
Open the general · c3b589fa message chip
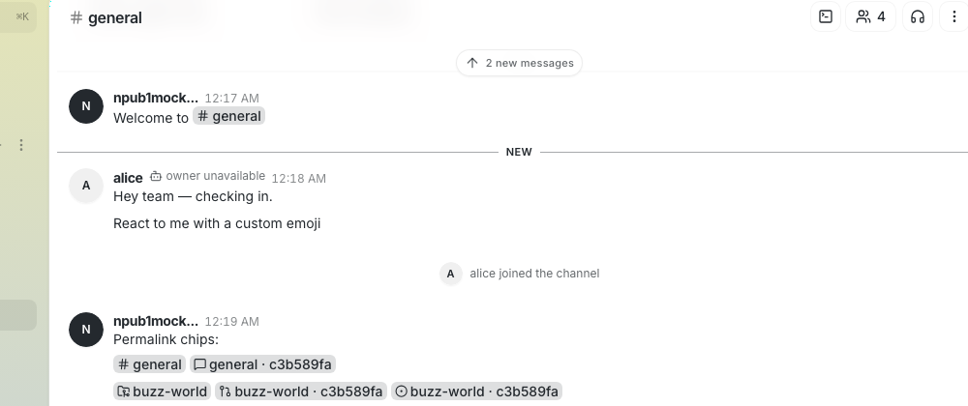coord(263,364)
